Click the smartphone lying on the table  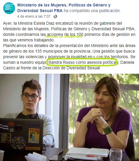click(57, 158)
